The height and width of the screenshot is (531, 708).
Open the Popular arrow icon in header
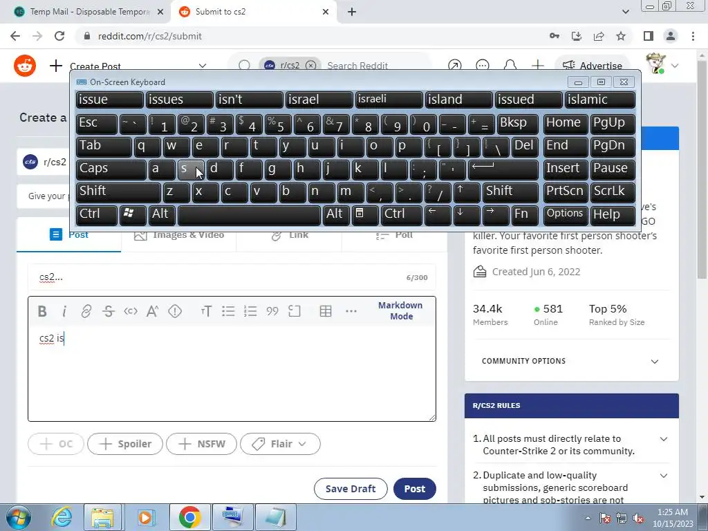(455, 66)
